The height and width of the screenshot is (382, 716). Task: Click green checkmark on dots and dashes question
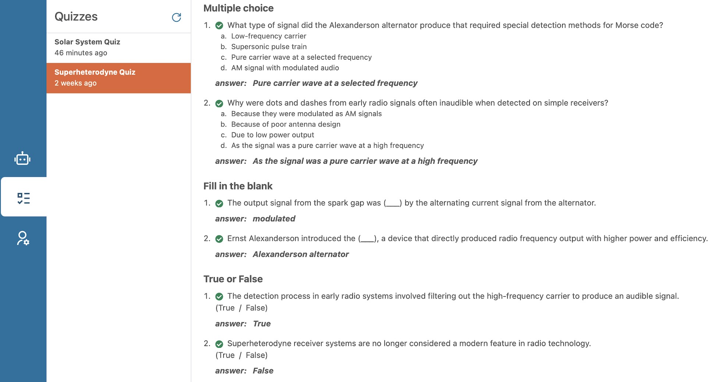(x=219, y=103)
